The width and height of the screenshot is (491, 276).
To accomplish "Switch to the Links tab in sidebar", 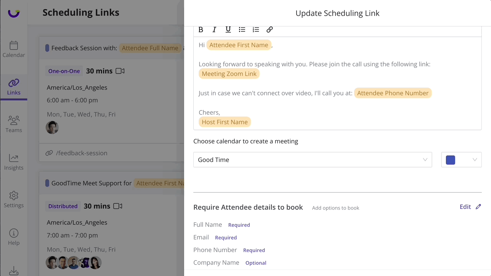I will point(14,87).
